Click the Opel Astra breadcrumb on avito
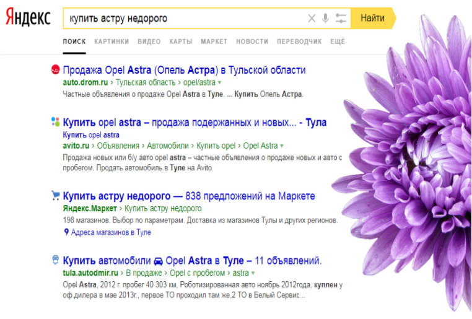 [260, 146]
